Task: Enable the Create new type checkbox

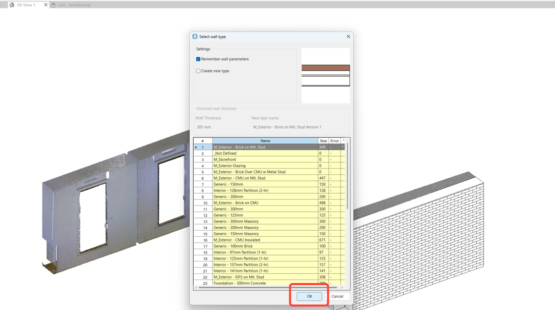Action: coord(198,71)
